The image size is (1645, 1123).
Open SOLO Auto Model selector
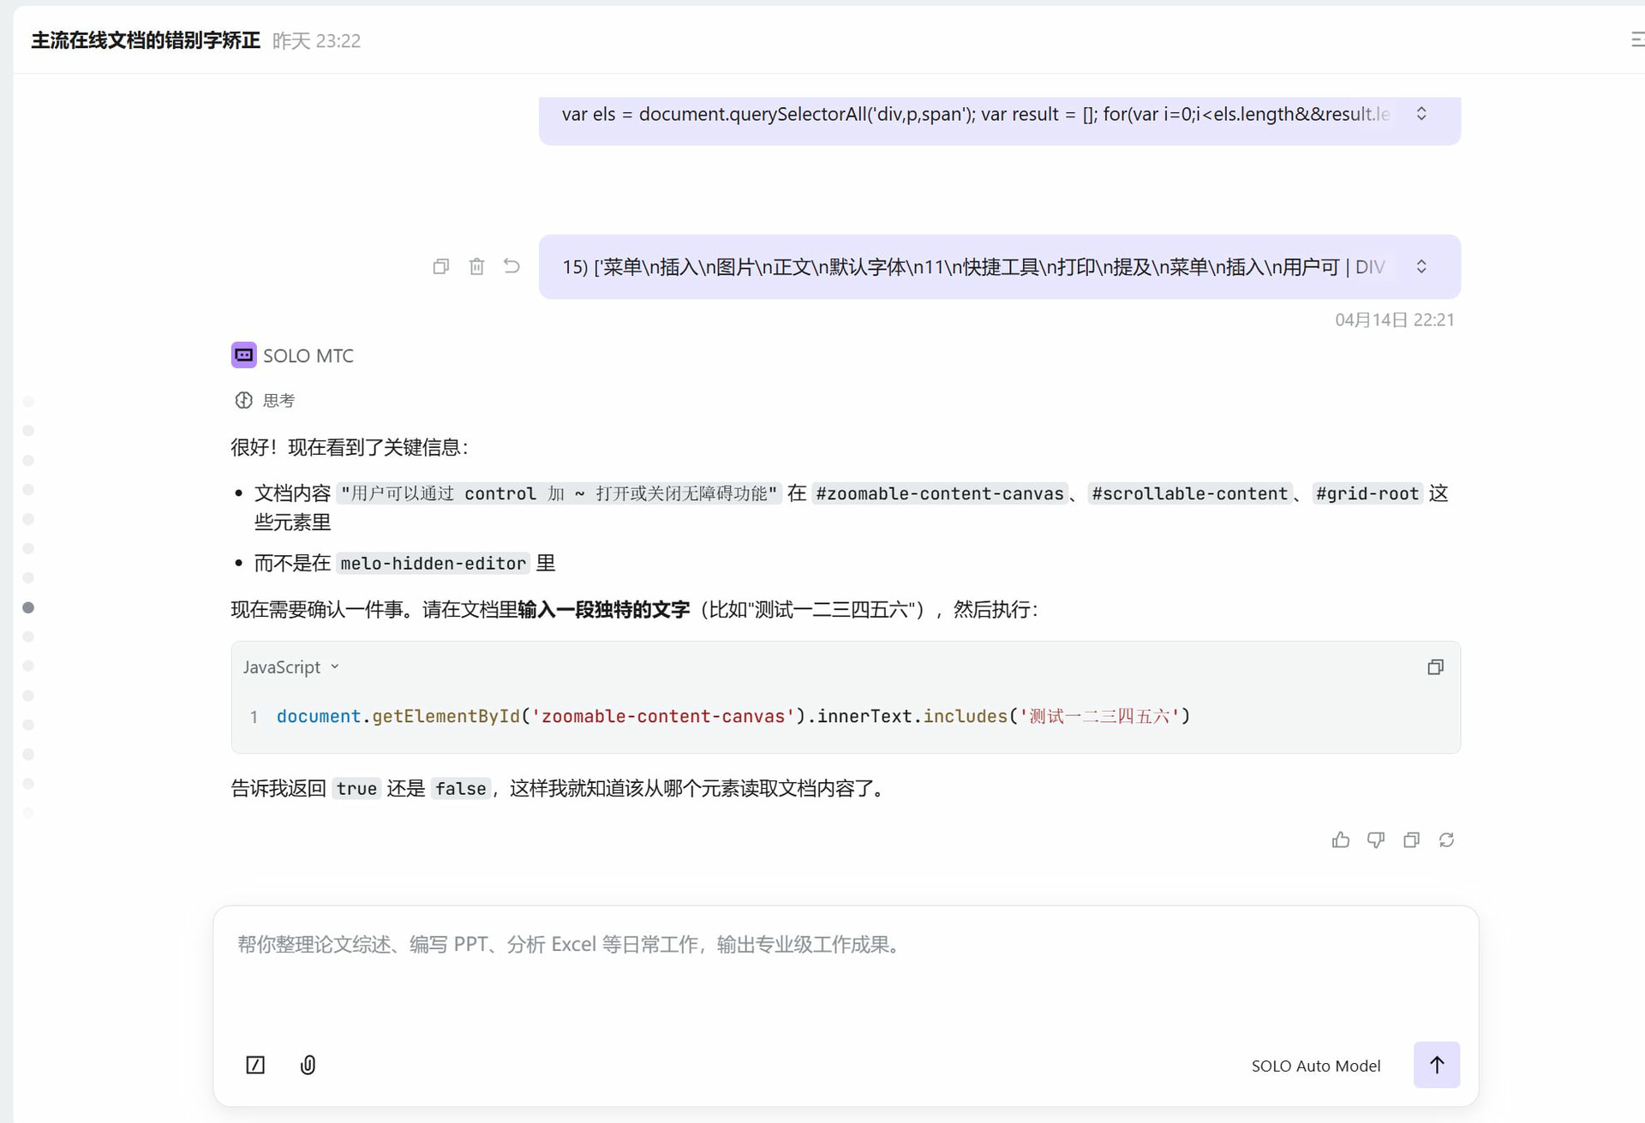tap(1315, 1066)
